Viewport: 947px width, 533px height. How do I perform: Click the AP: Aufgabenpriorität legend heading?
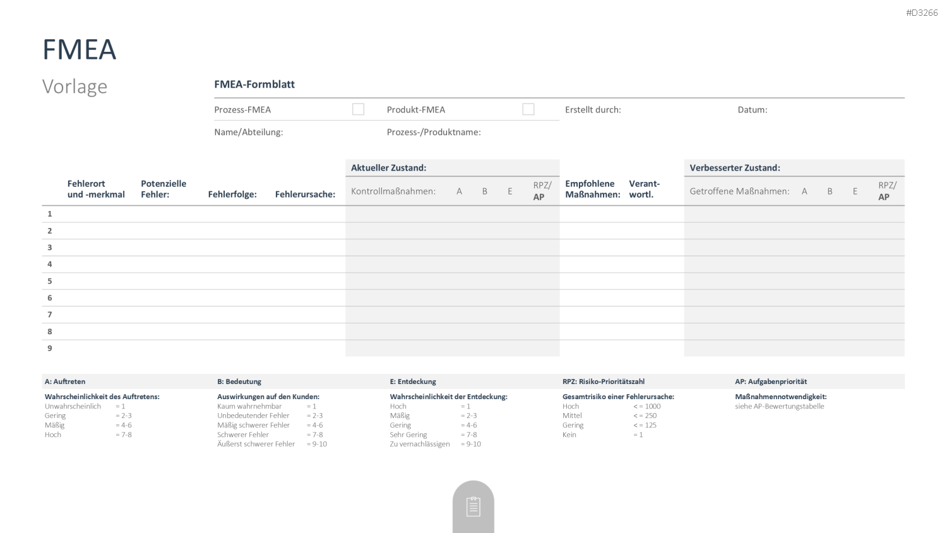(x=771, y=381)
